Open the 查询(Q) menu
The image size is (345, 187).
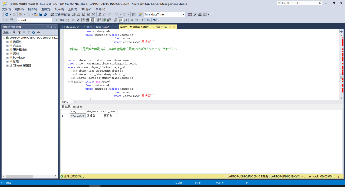click(x=46, y=9)
